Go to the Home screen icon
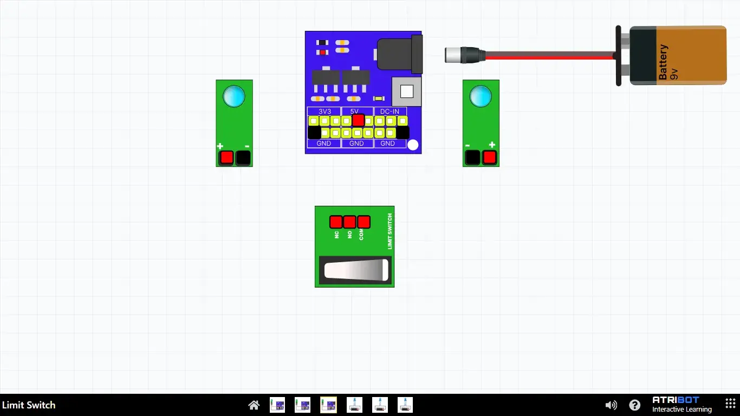 254,405
